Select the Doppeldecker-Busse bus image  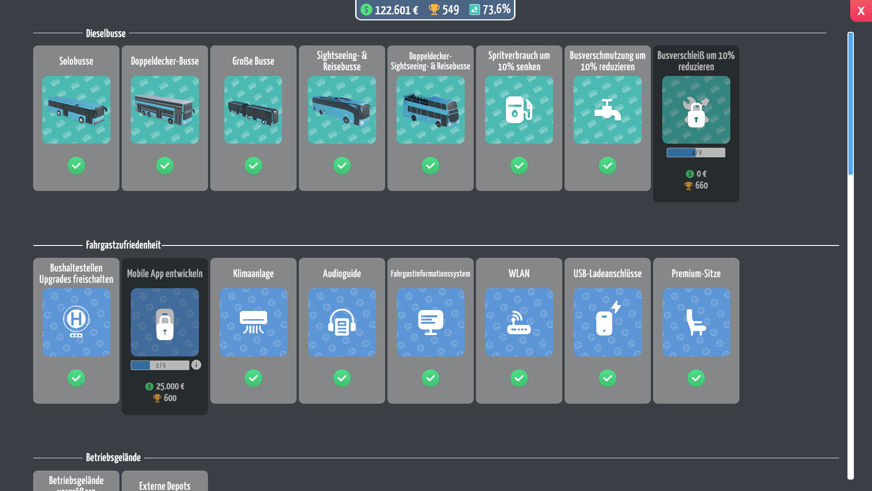point(165,110)
